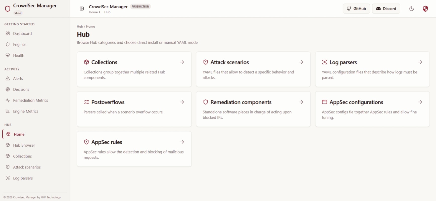Click the Home breadcrumb in the header

(93, 12)
